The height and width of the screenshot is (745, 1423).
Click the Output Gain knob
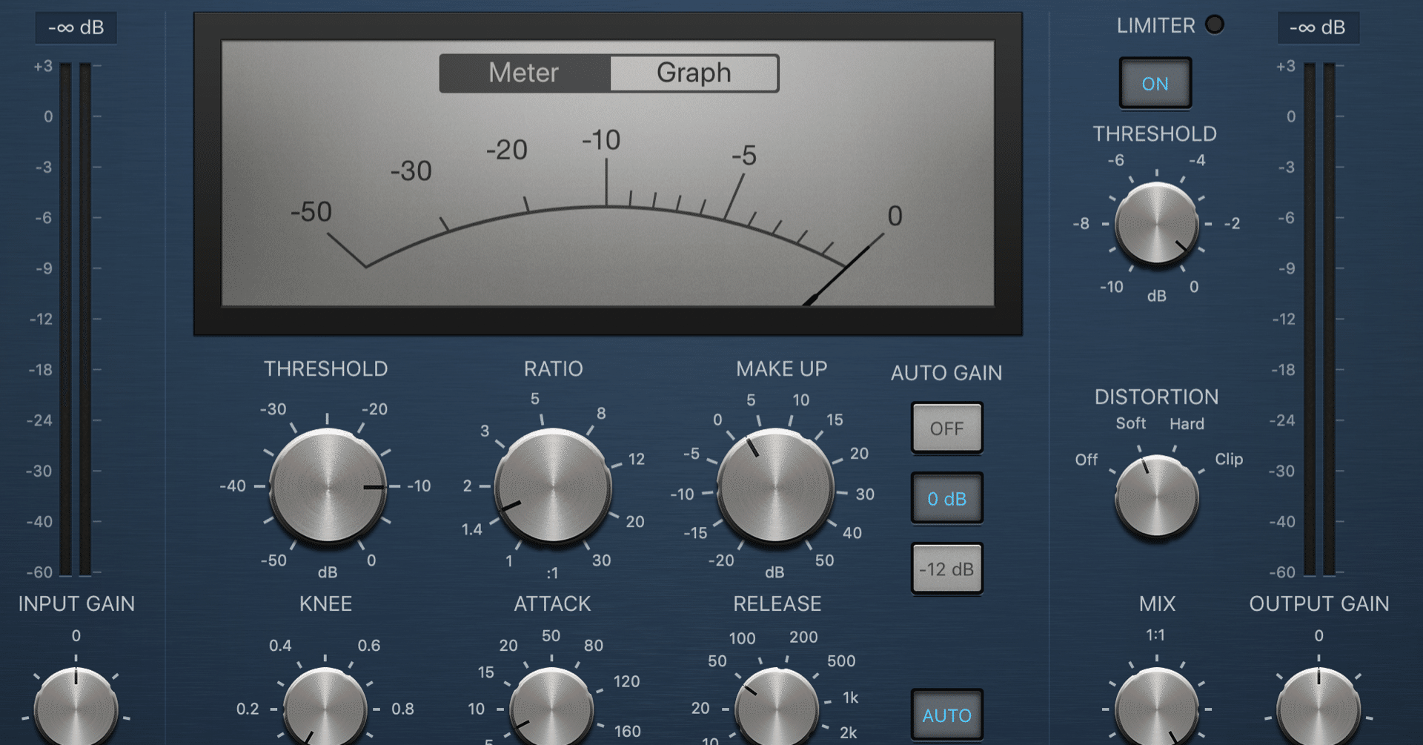click(1318, 708)
